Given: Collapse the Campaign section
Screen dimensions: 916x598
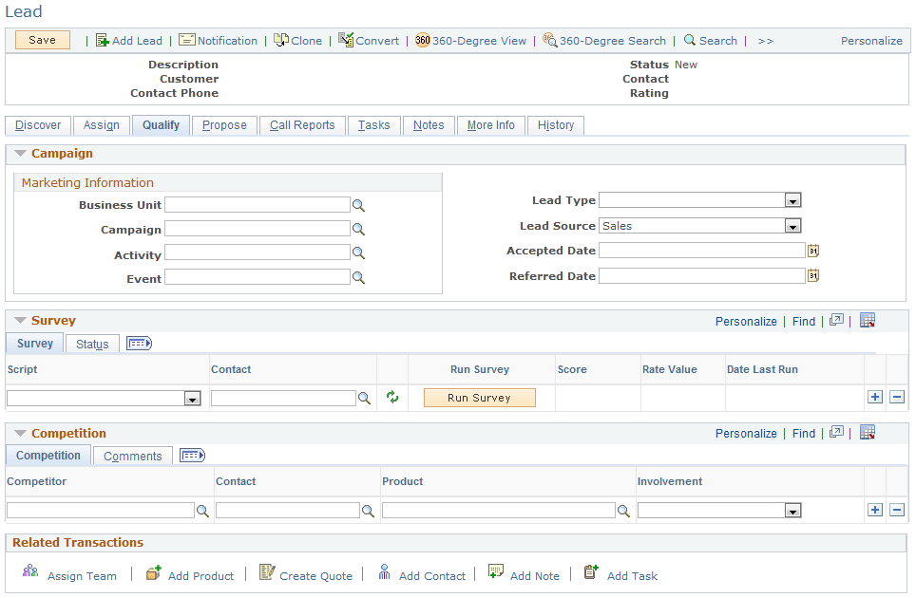Looking at the screenshot, I should pos(21,154).
